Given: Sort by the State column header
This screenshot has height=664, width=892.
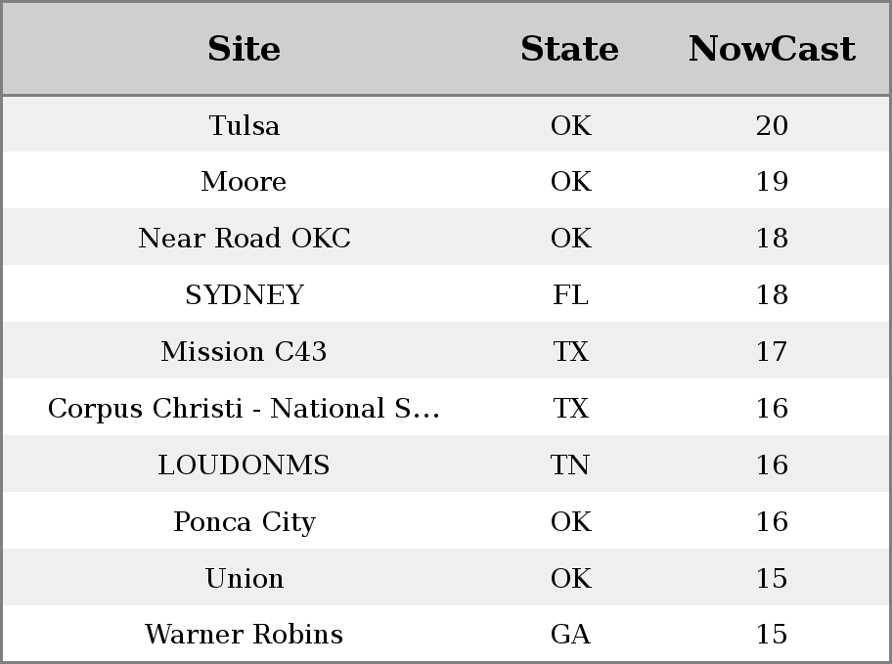Looking at the screenshot, I should (x=570, y=49).
